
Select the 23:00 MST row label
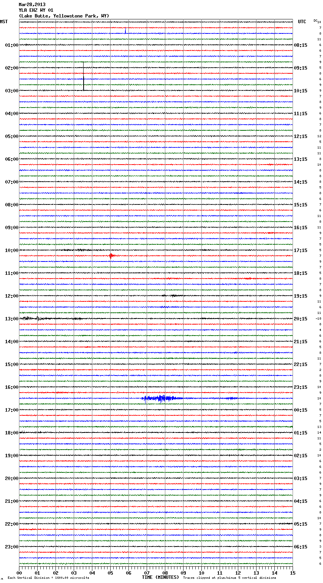click(11, 547)
